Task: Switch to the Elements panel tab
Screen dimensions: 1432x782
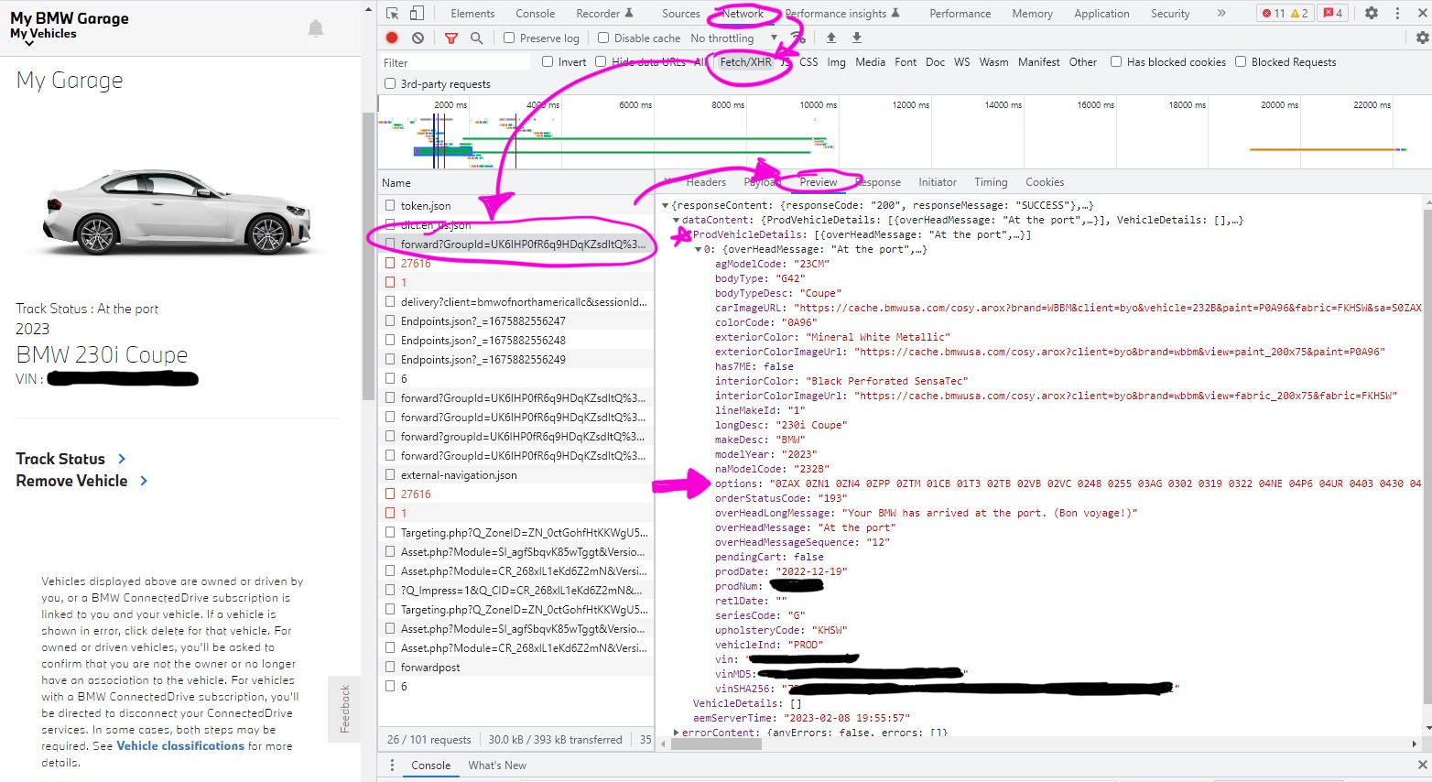Action: (x=472, y=13)
